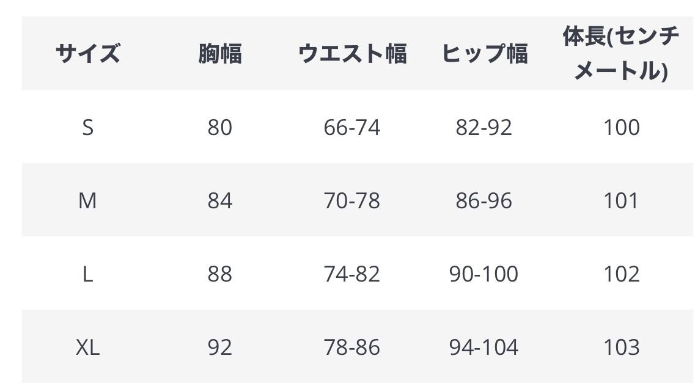Select the hip range 90-100 cell
Viewport: 695px width, 386px height.
484,274
